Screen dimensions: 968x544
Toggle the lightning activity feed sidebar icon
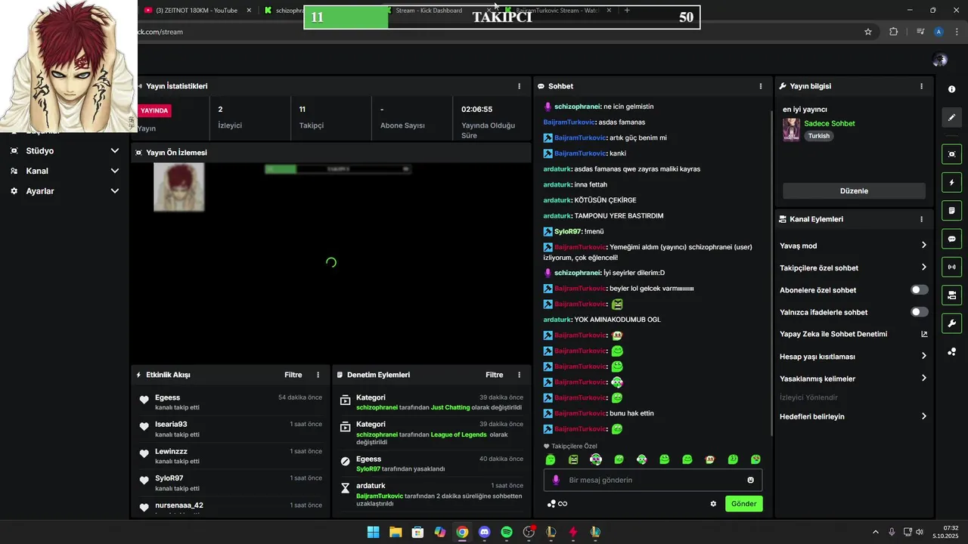(x=951, y=183)
